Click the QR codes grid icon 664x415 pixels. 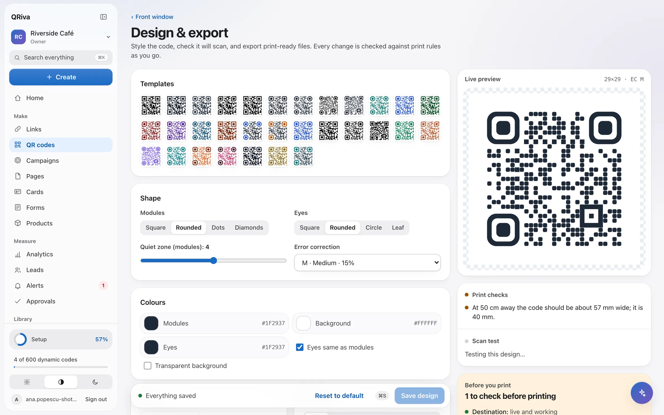click(x=18, y=145)
